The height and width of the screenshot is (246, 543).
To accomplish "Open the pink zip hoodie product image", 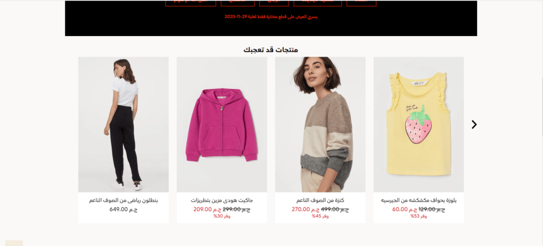I will [222, 124].
